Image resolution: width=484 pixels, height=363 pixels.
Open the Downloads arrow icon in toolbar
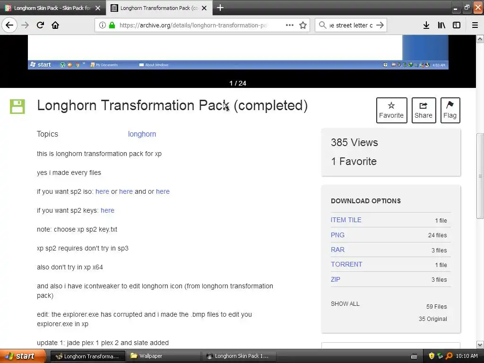click(x=426, y=26)
